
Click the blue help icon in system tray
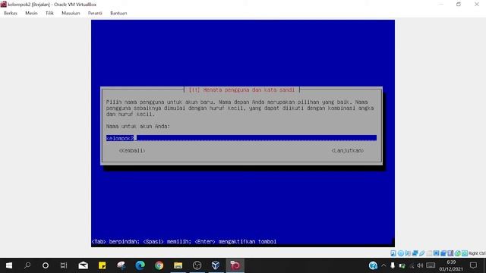point(373,265)
